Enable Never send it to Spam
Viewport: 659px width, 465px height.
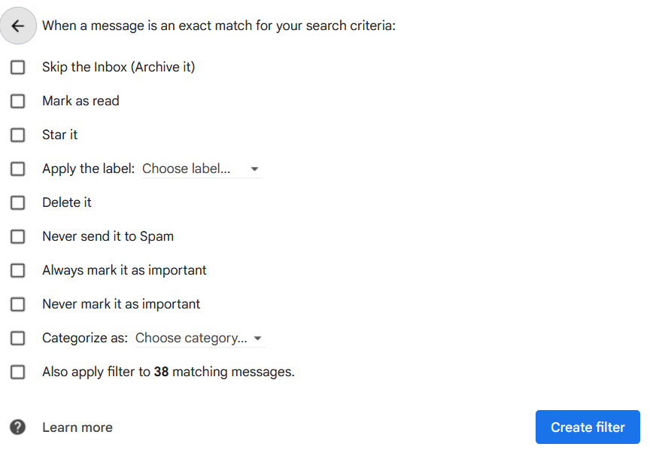click(17, 237)
